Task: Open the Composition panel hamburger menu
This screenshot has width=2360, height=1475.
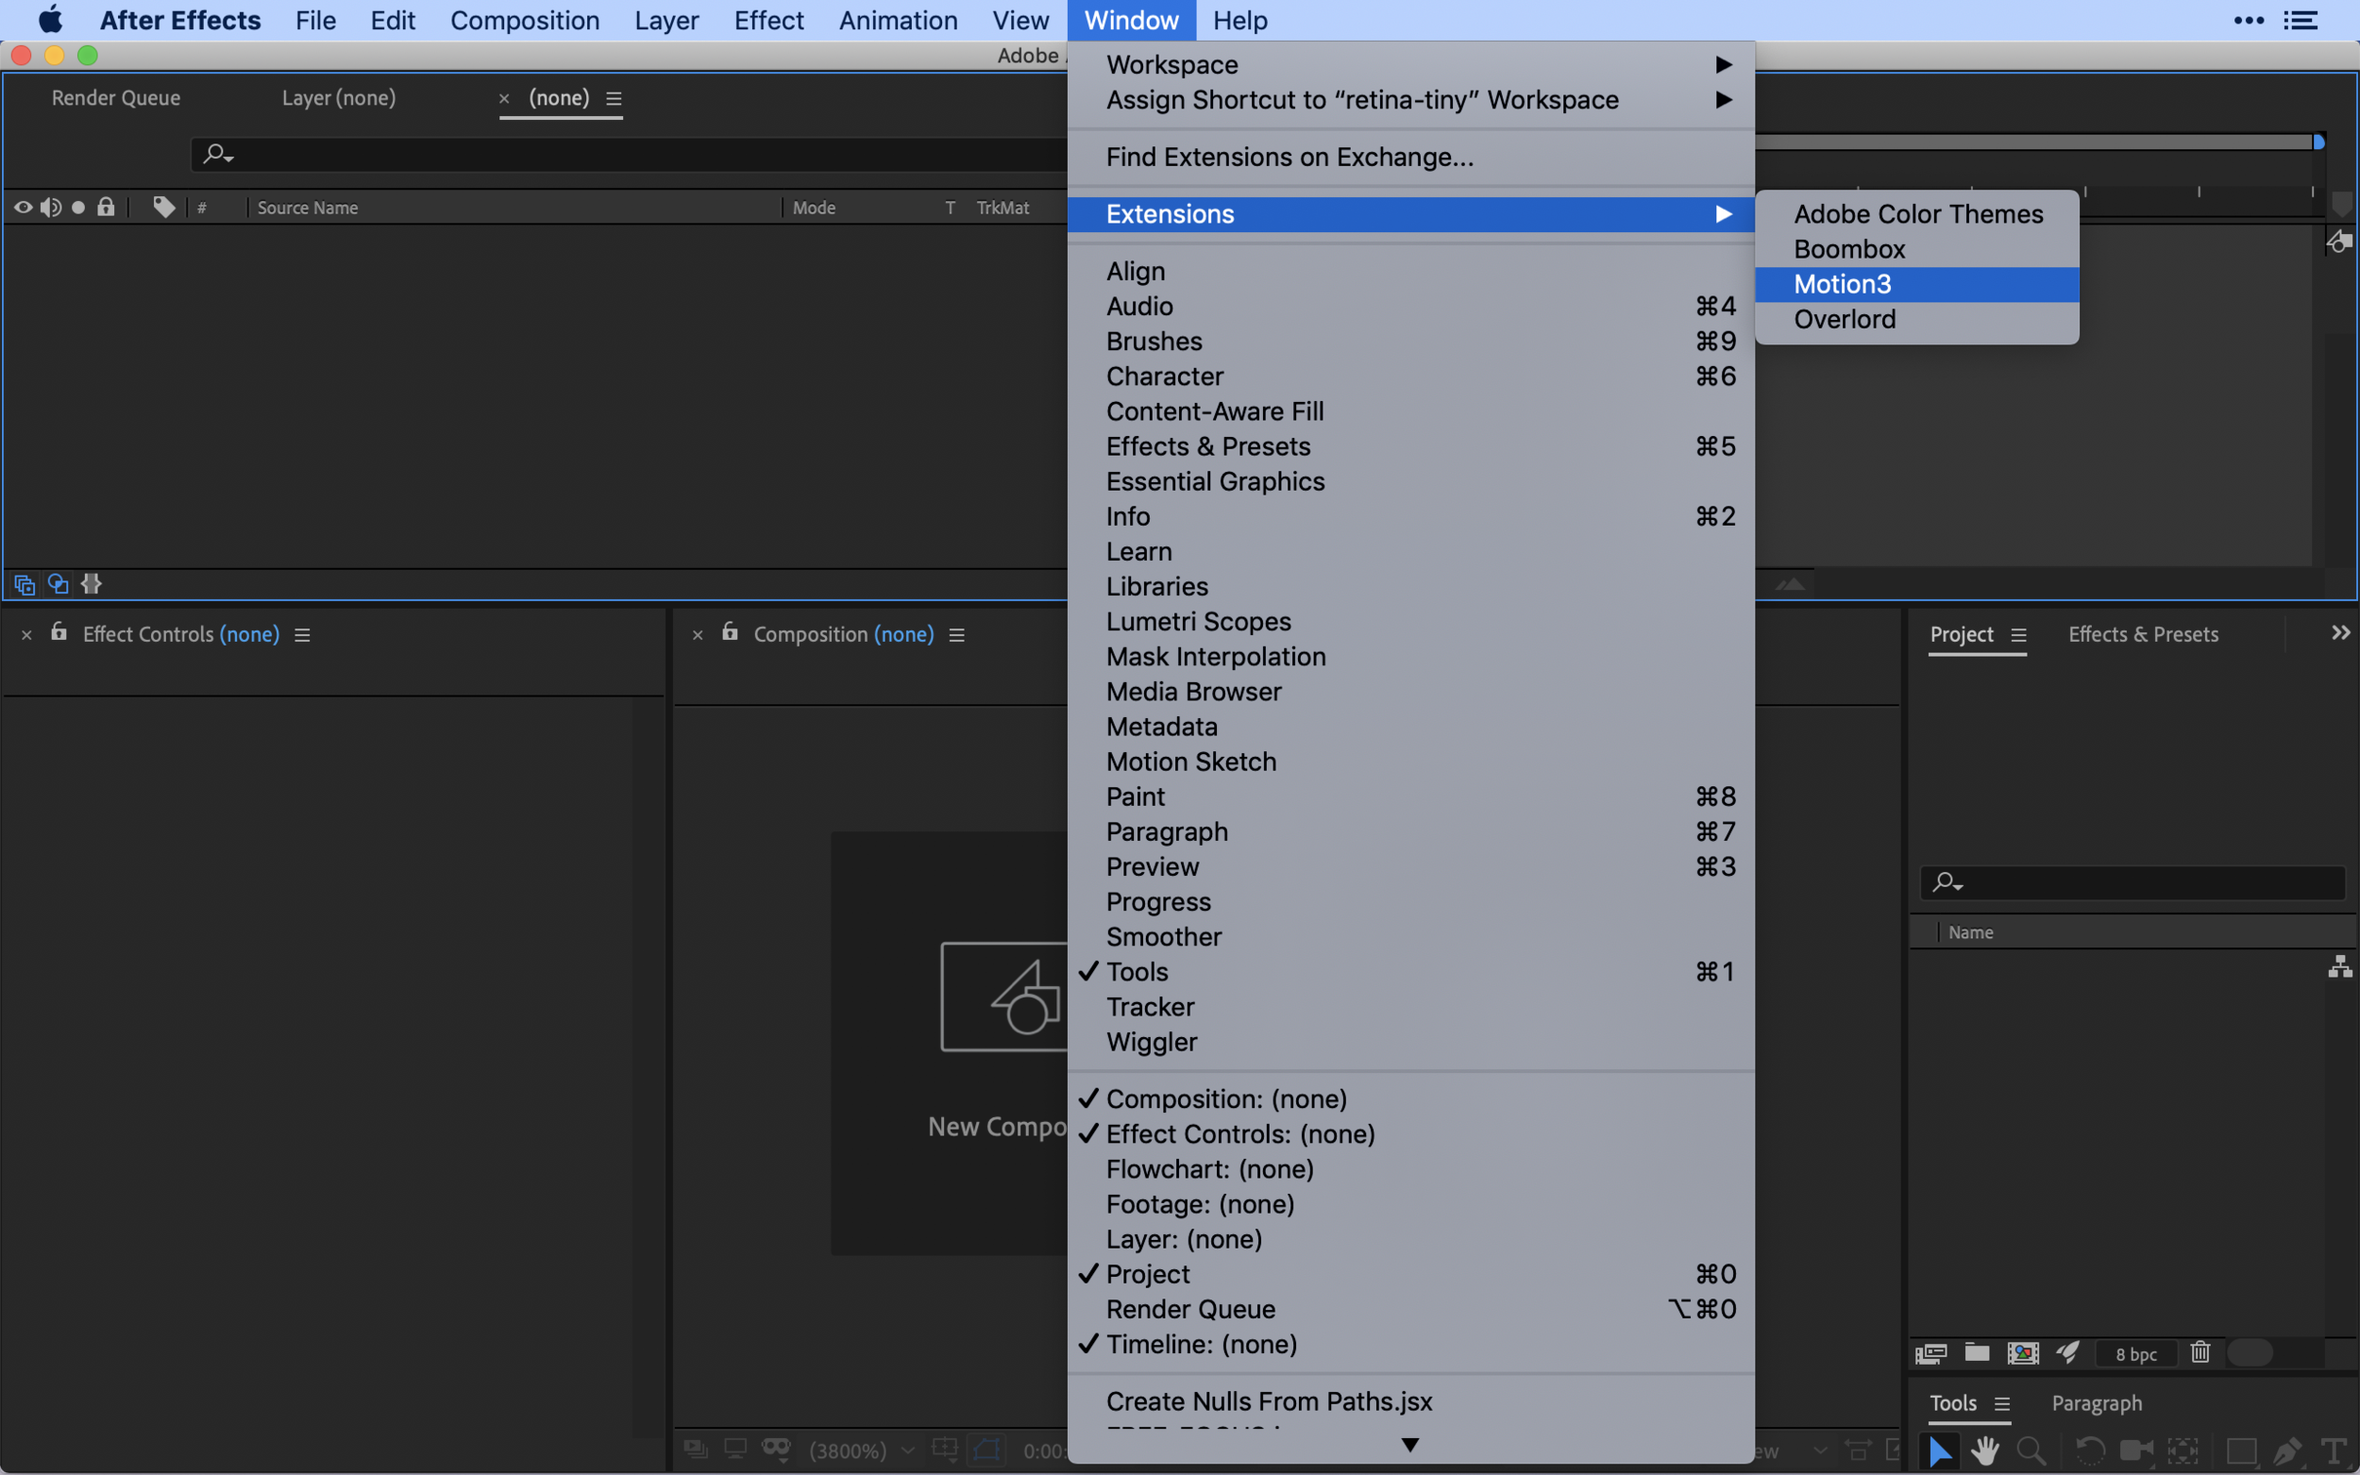Action: [957, 635]
